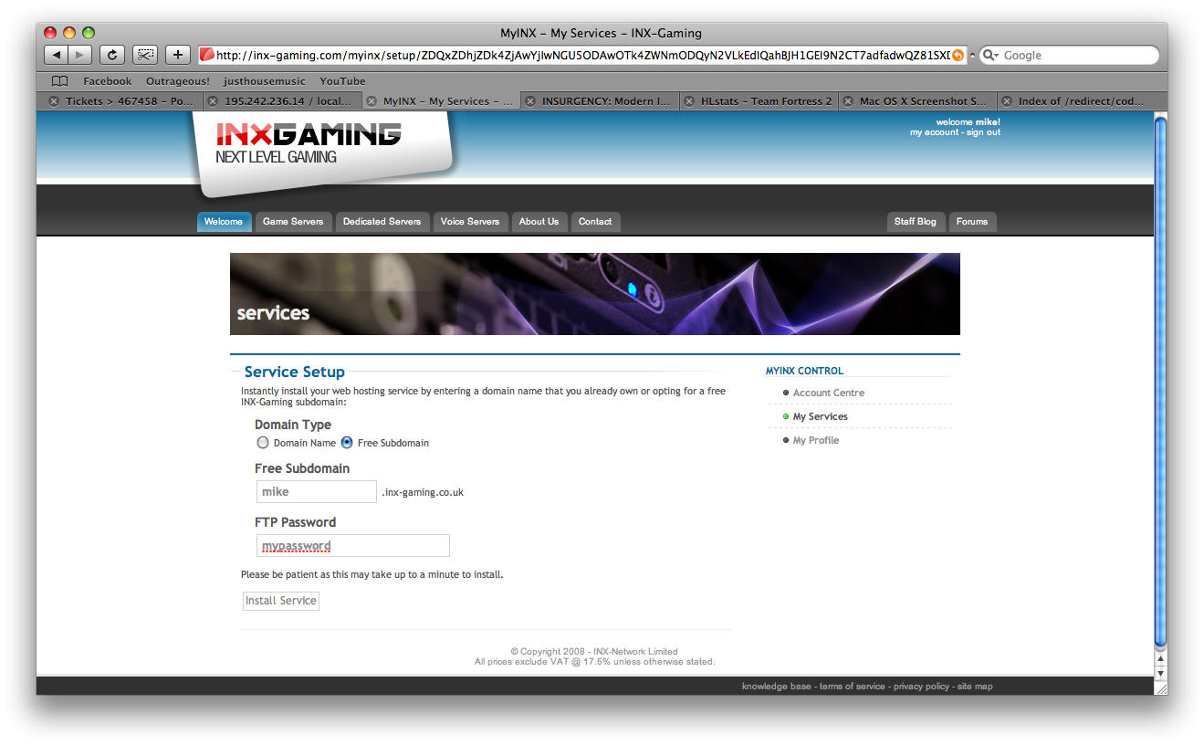Open the site map footer link

975,687
